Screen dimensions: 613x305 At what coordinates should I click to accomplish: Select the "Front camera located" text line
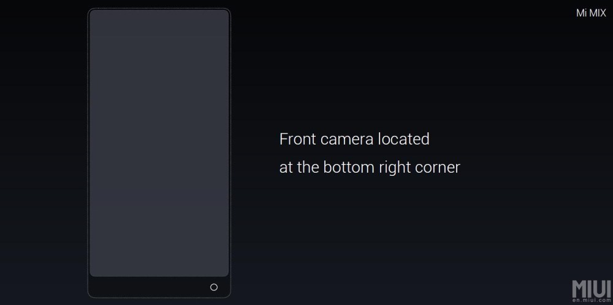354,139
